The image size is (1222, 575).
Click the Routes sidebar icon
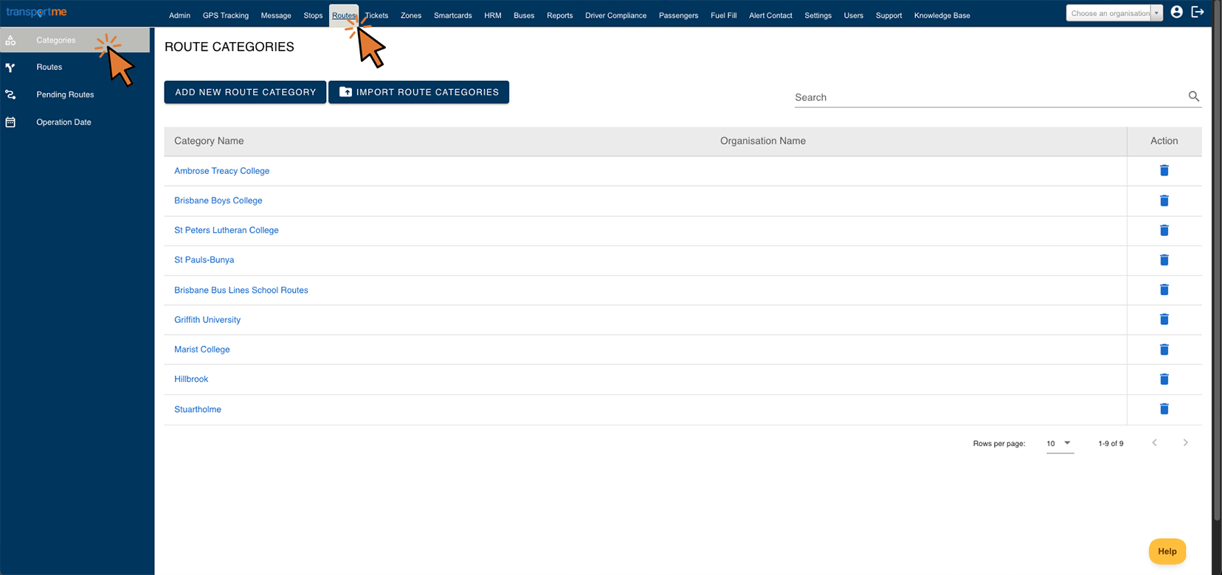(10, 67)
